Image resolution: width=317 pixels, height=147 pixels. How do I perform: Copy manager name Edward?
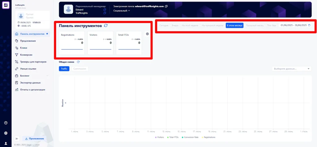point(105,10)
